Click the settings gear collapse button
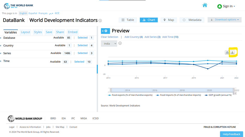Image resolution: width=245 pixels, height=137 pixels. (x=105, y=31)
